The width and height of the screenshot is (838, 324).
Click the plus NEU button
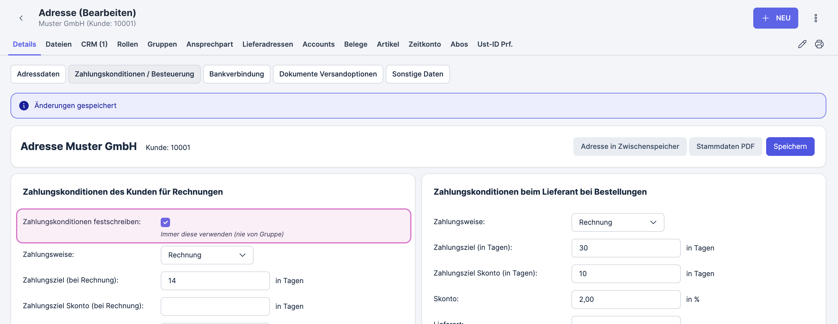tap(775, 18)
